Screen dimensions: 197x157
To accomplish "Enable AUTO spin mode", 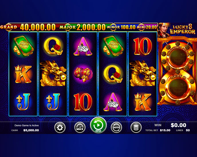I will (116, 127).
